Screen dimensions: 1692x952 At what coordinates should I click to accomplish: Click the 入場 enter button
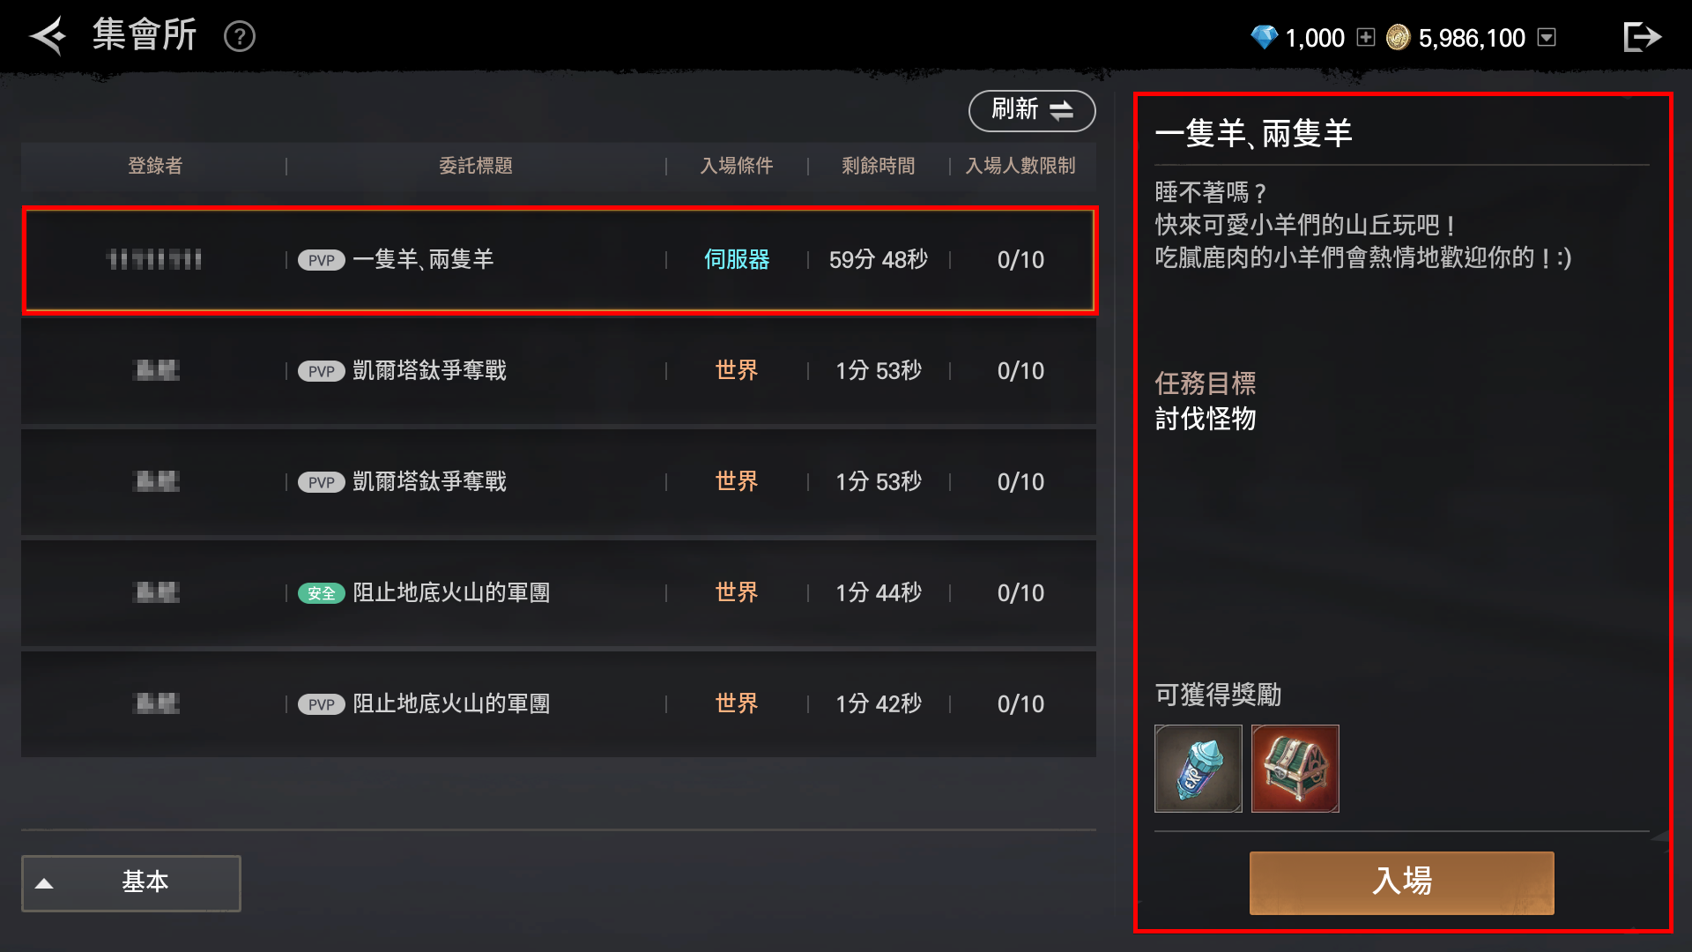tap(1401, 882)
